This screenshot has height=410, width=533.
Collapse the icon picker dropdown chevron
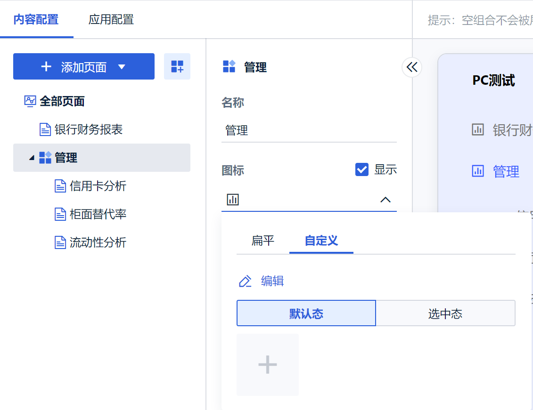385,200
